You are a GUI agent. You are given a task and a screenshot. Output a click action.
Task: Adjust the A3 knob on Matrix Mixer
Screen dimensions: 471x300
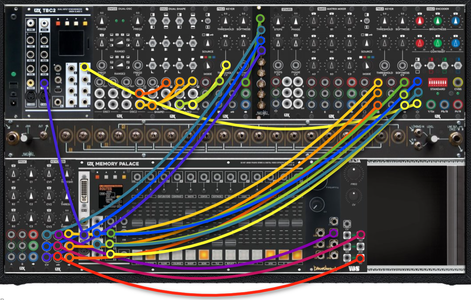313,65
